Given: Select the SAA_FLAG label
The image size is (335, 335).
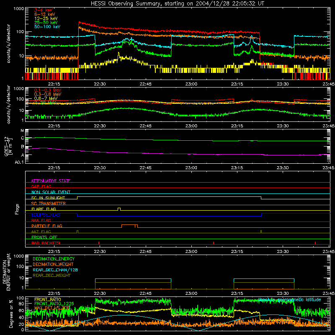Looking at the screenshot, I should tap(41, 220).
